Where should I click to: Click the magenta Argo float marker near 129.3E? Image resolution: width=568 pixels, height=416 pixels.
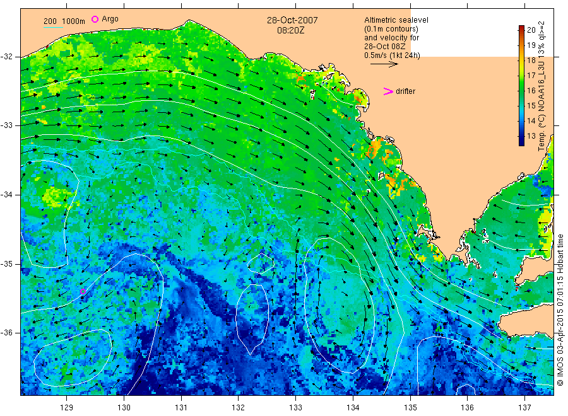(x=83, y=292)
